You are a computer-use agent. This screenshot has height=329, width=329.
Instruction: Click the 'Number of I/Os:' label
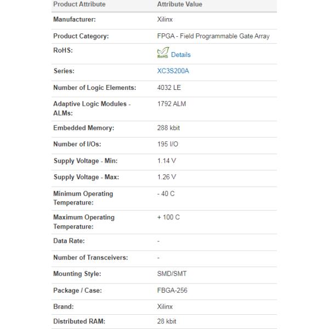[x=77, y=144]
